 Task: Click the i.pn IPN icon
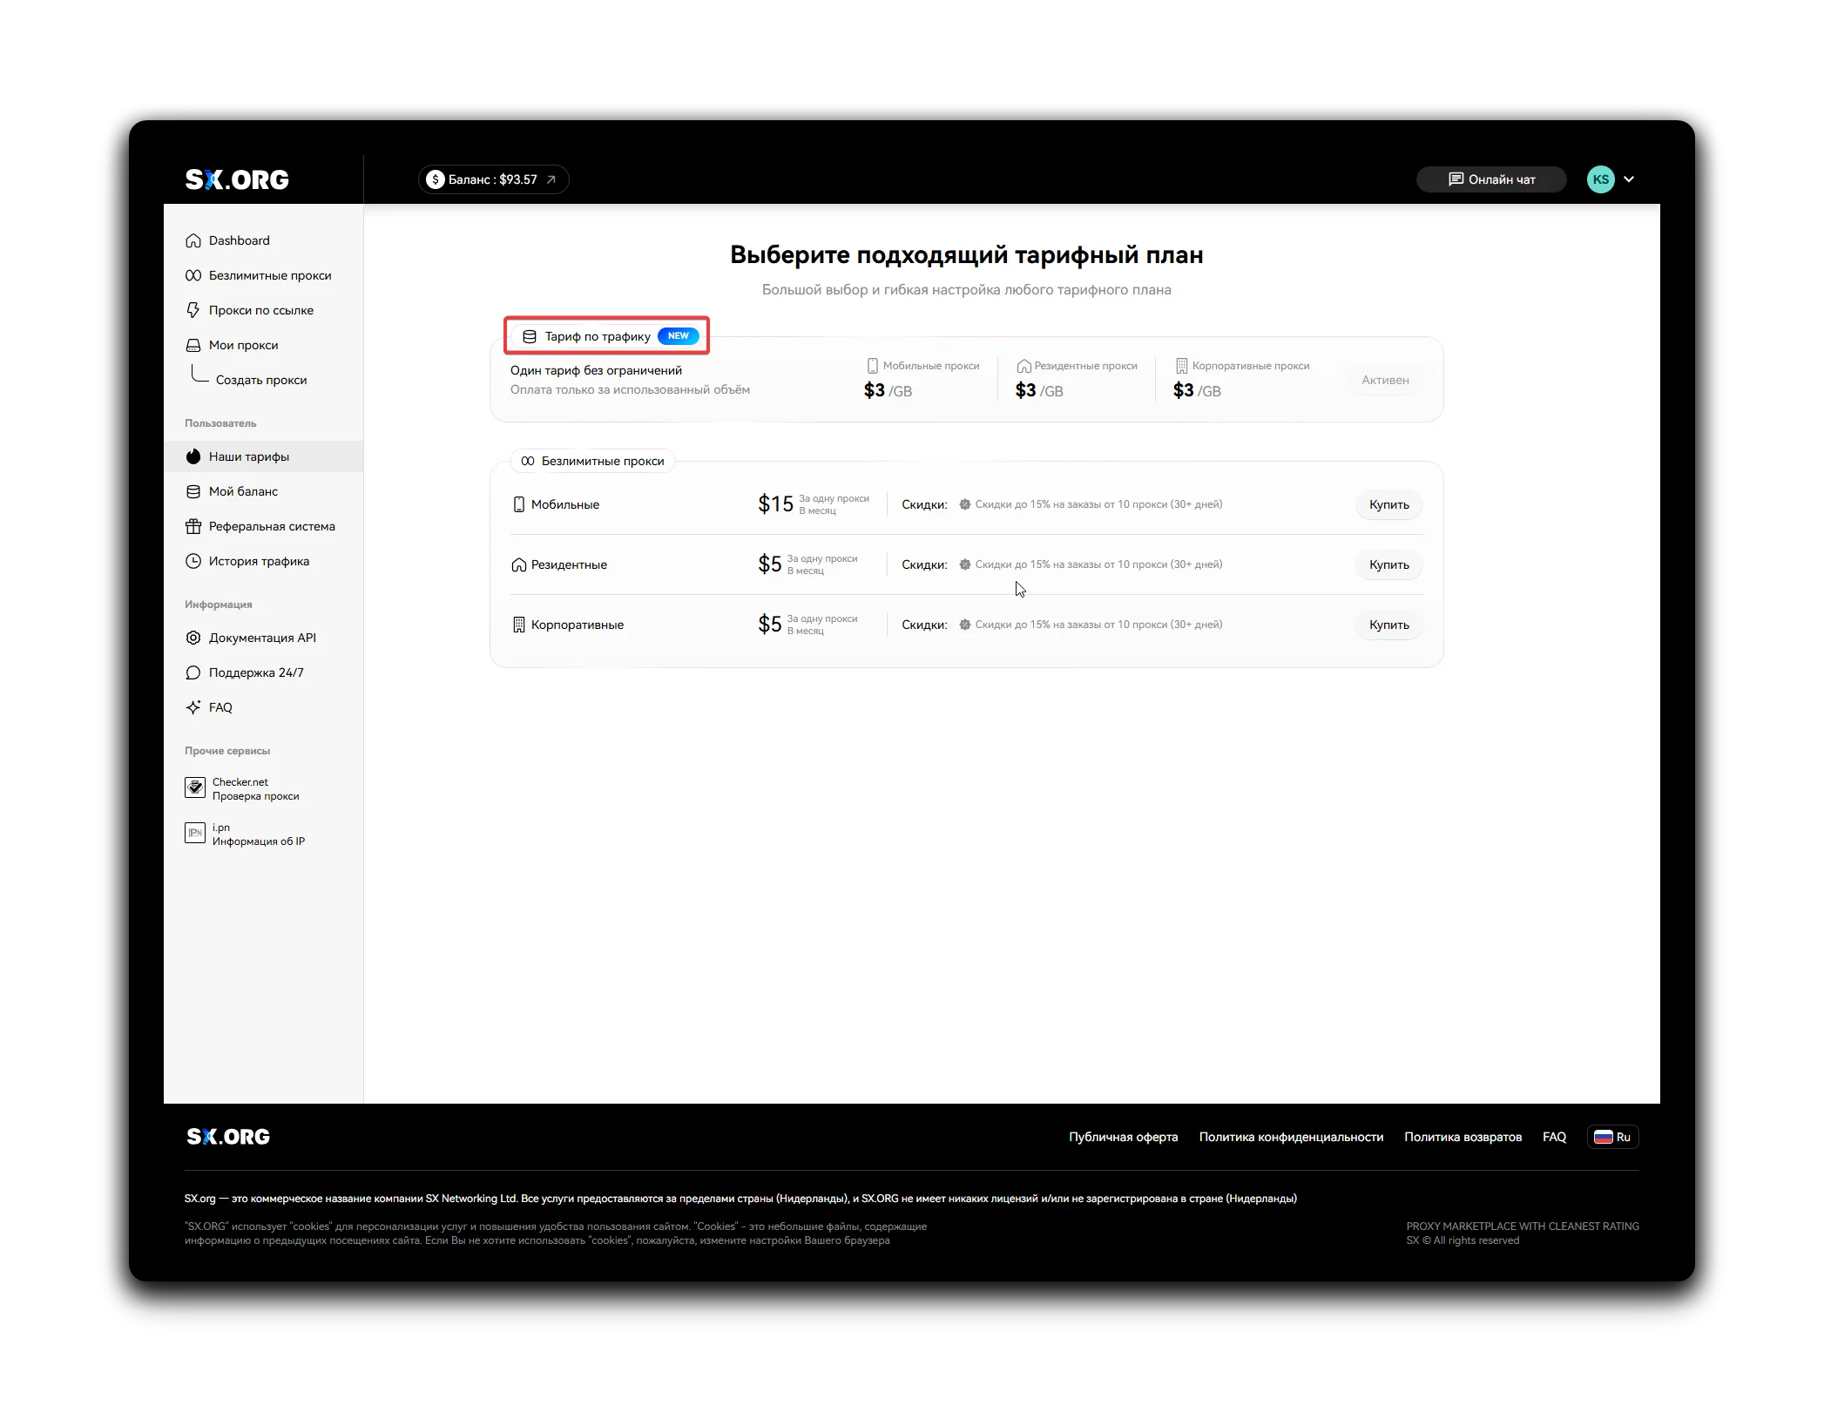tap(195, 833)
